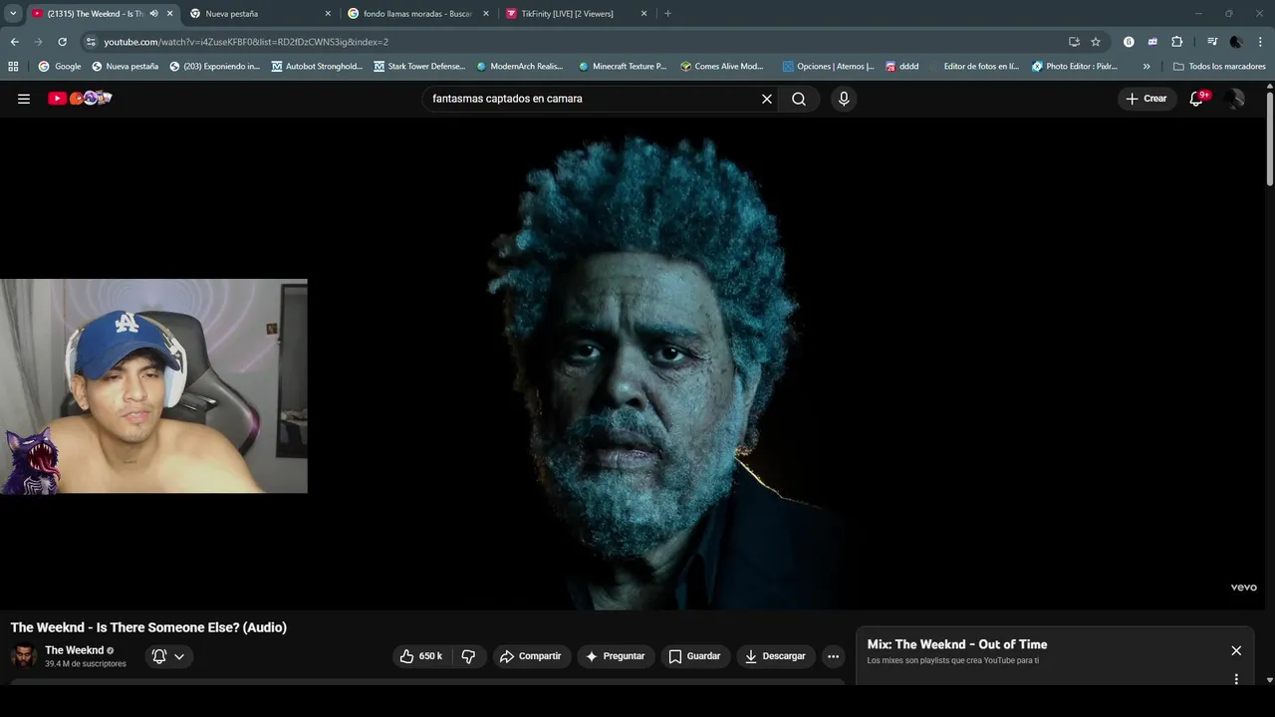Dislike the video
The height and width of the screenshot is (717, 1275).
[x=468, y=656]
